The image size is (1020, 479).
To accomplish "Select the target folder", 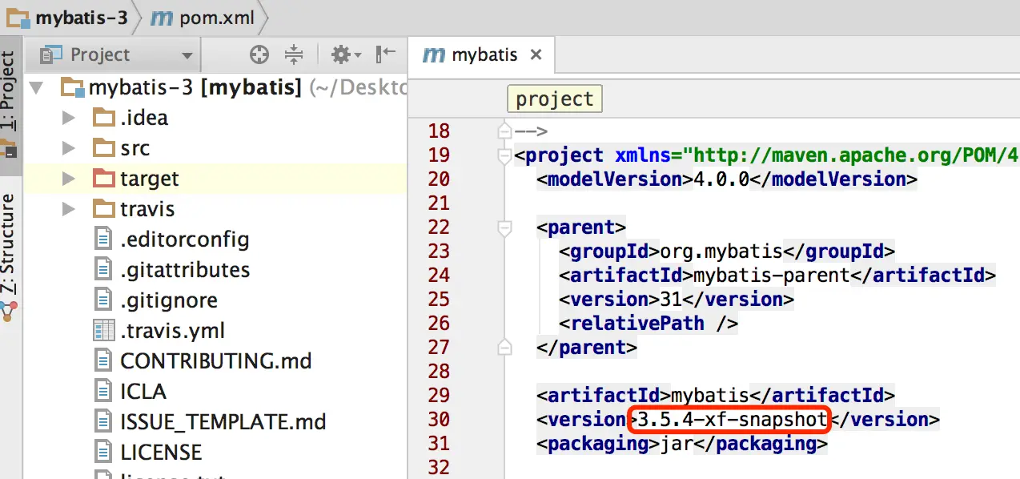I will point(150,179).
